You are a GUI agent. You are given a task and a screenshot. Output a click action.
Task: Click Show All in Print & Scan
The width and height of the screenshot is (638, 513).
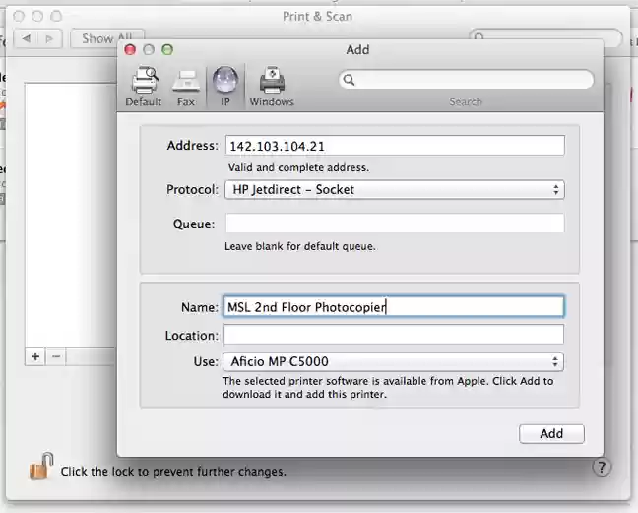tap(107, 38)
